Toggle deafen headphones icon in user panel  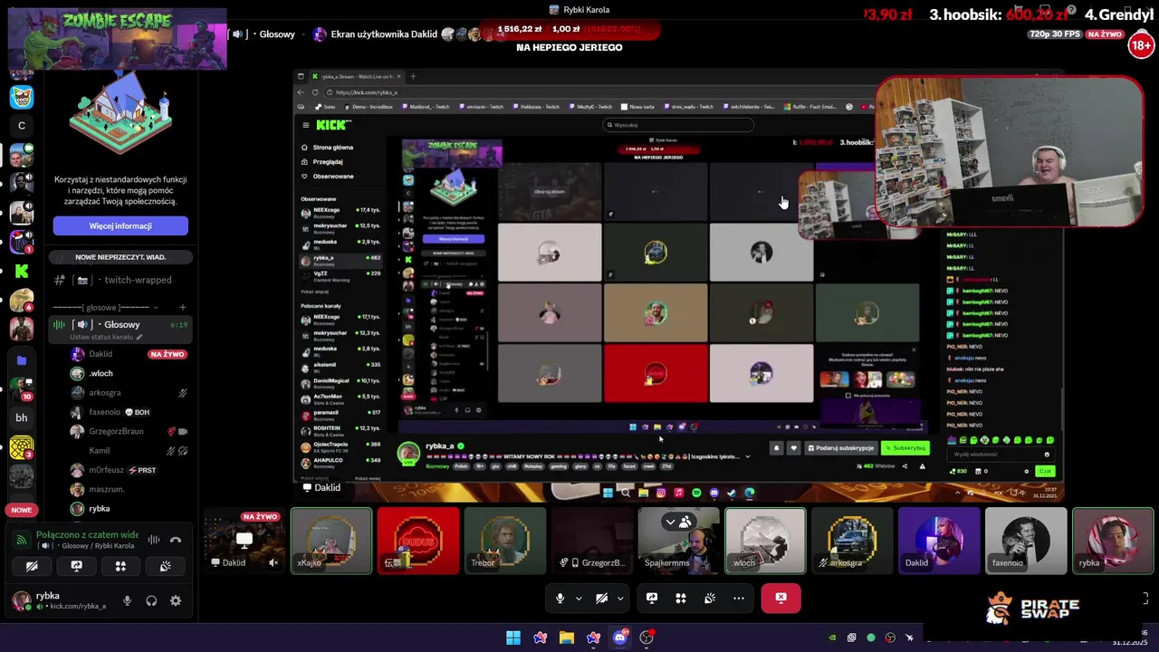pos(151,600)
